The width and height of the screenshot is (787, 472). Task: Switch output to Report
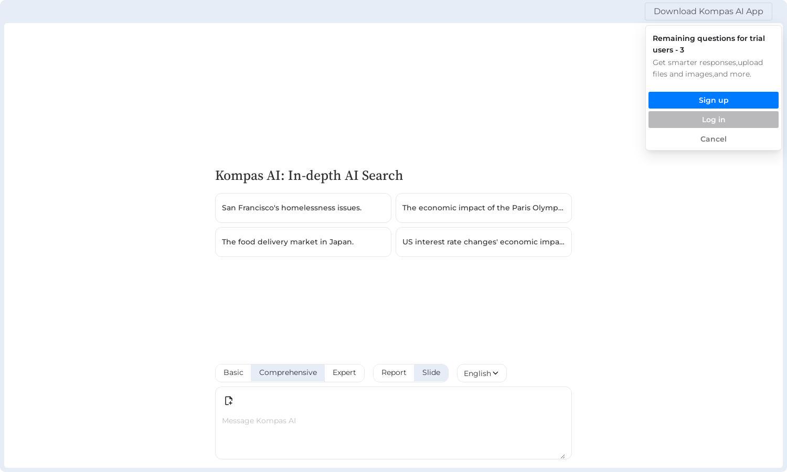394,373
